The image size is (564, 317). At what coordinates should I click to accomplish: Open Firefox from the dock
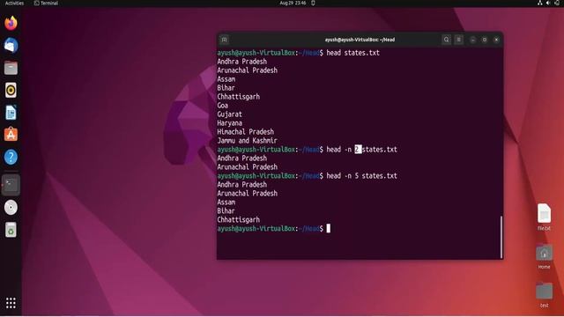point(11,23)
